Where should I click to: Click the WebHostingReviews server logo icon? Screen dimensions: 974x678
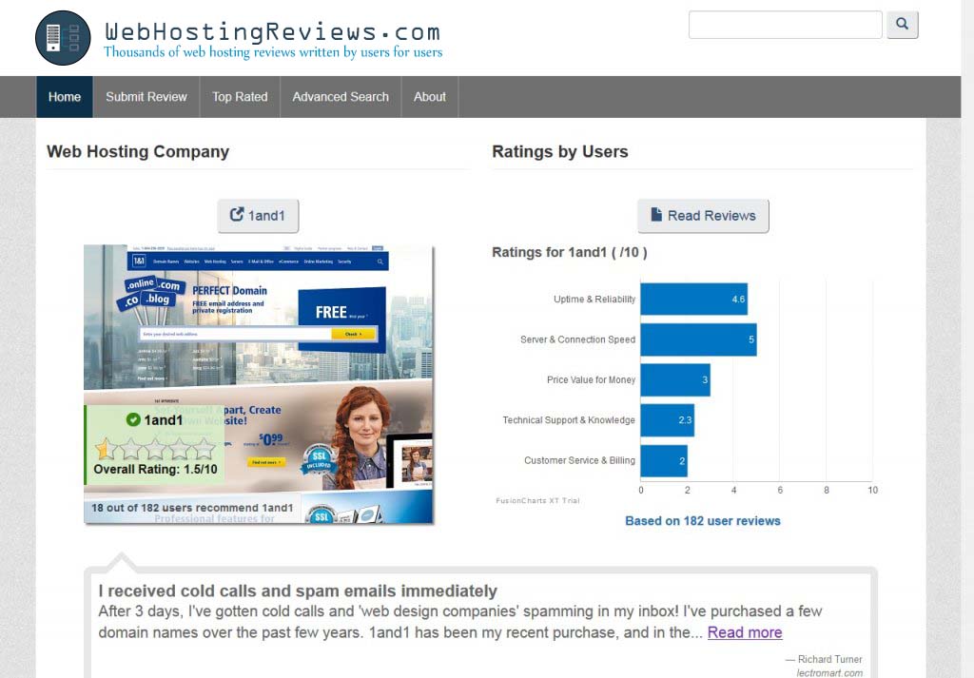[x=63, y=38]
